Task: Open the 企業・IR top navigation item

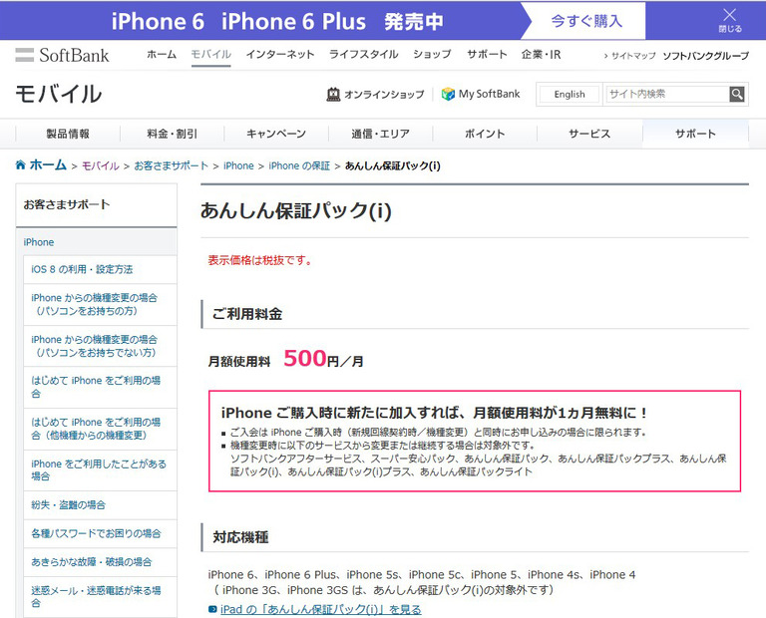Action: (x=541, y=54)
